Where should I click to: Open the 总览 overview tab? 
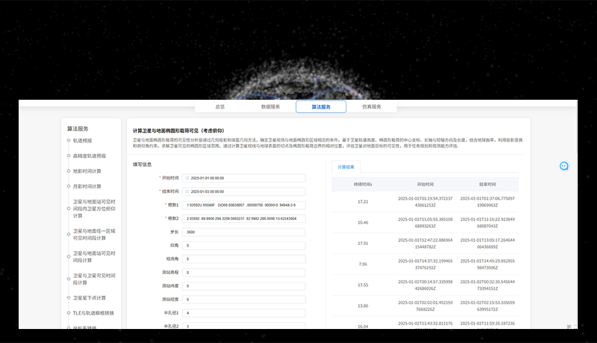coord(220,106)
